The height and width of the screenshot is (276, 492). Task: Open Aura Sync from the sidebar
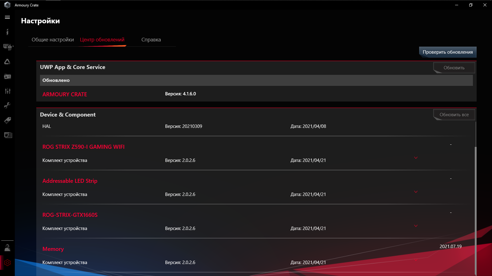[x=7, y=62]
